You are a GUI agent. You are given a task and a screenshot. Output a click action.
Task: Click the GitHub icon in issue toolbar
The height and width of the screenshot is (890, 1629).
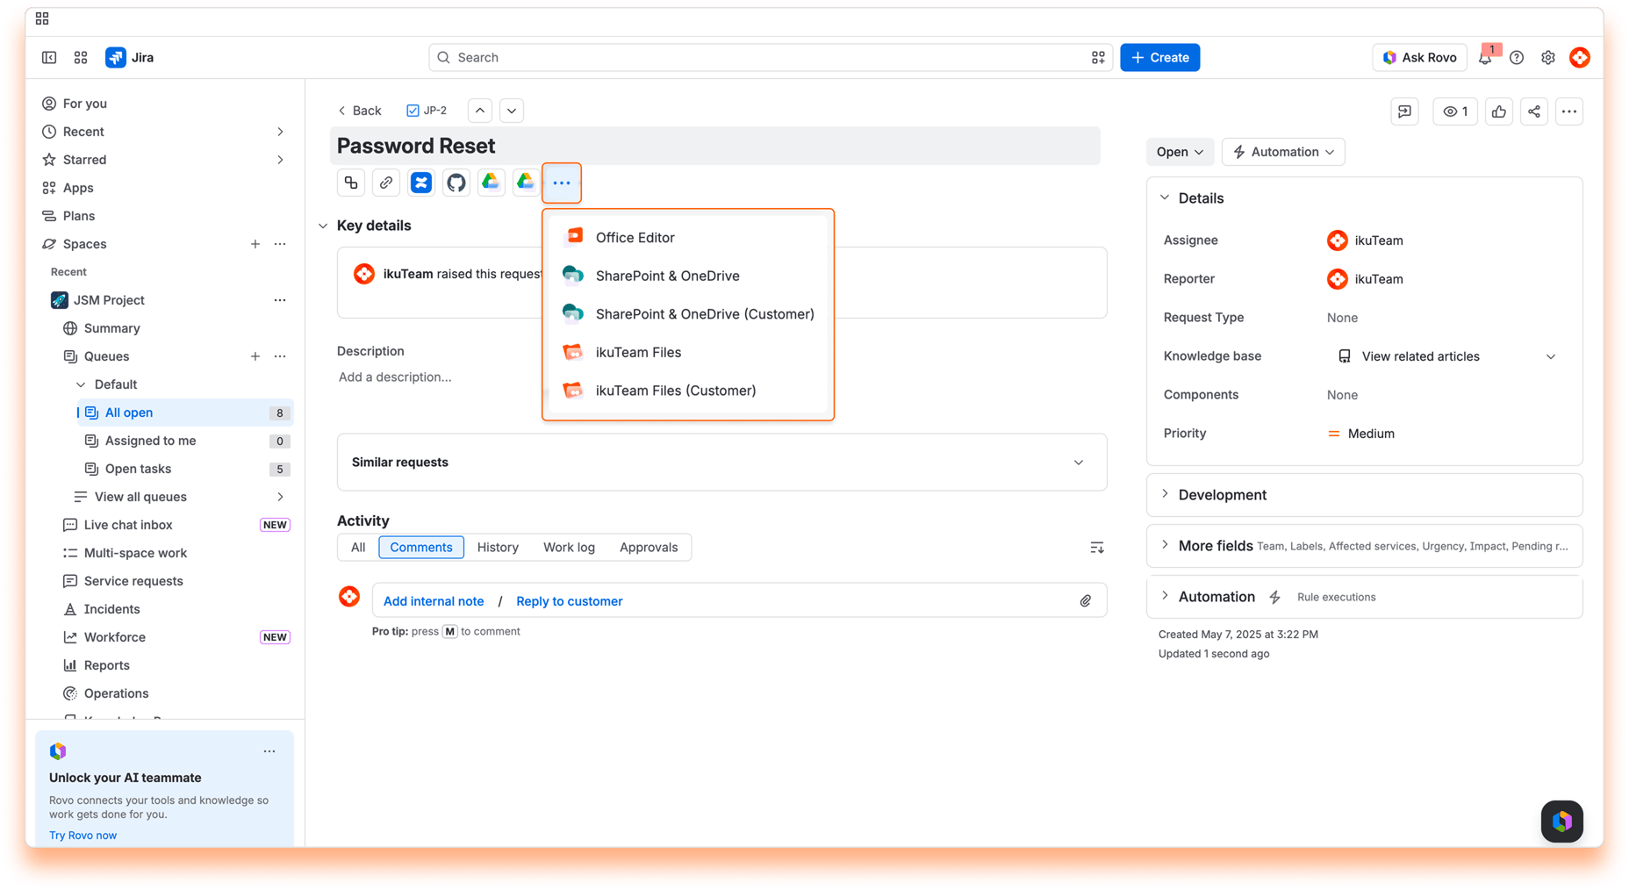[x=456, y=183]
